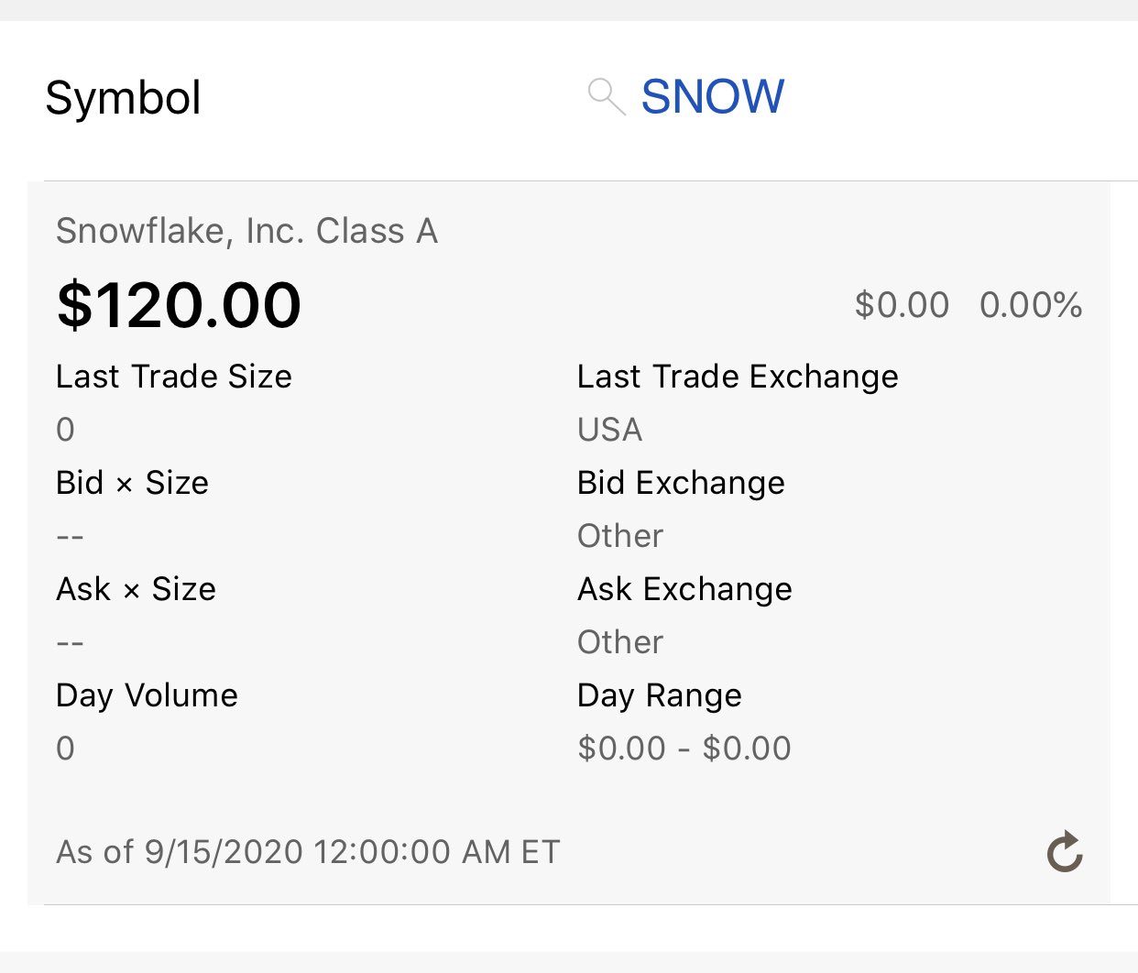
Task: Tap the magnifying glass search icon
Action: pos(606,96)
